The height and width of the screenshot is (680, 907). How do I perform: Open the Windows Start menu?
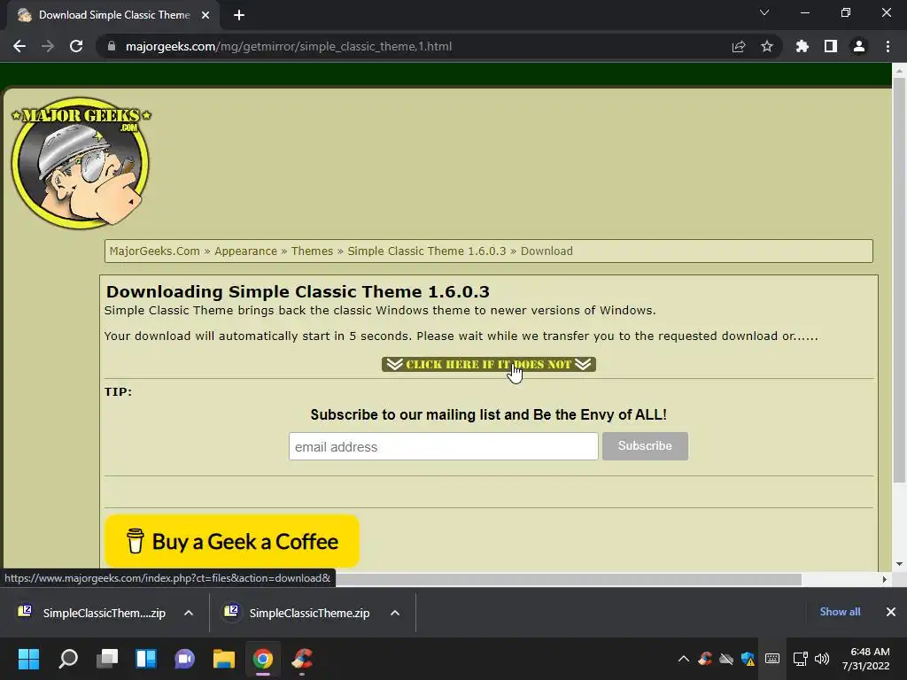pyautogui.click(x=29, y=659)
